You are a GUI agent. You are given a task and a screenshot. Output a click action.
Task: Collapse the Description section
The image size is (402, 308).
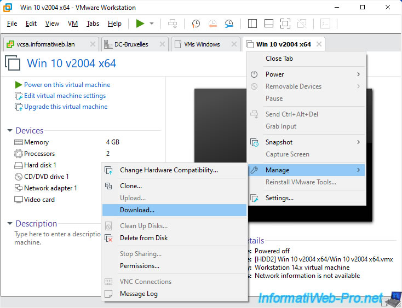(x=10, y=224)
